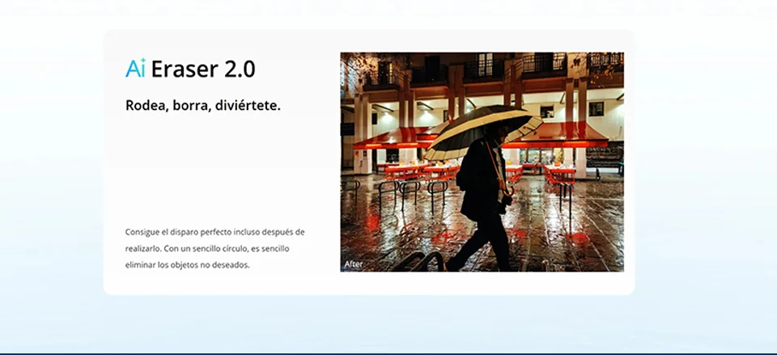Click the Eraser 2.0 title text
The image size is (777, 355).
point(203,69)
